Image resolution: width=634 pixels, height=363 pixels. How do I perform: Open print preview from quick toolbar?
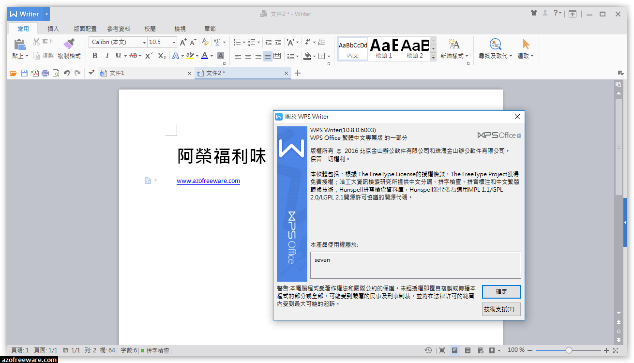click(56, 73)
